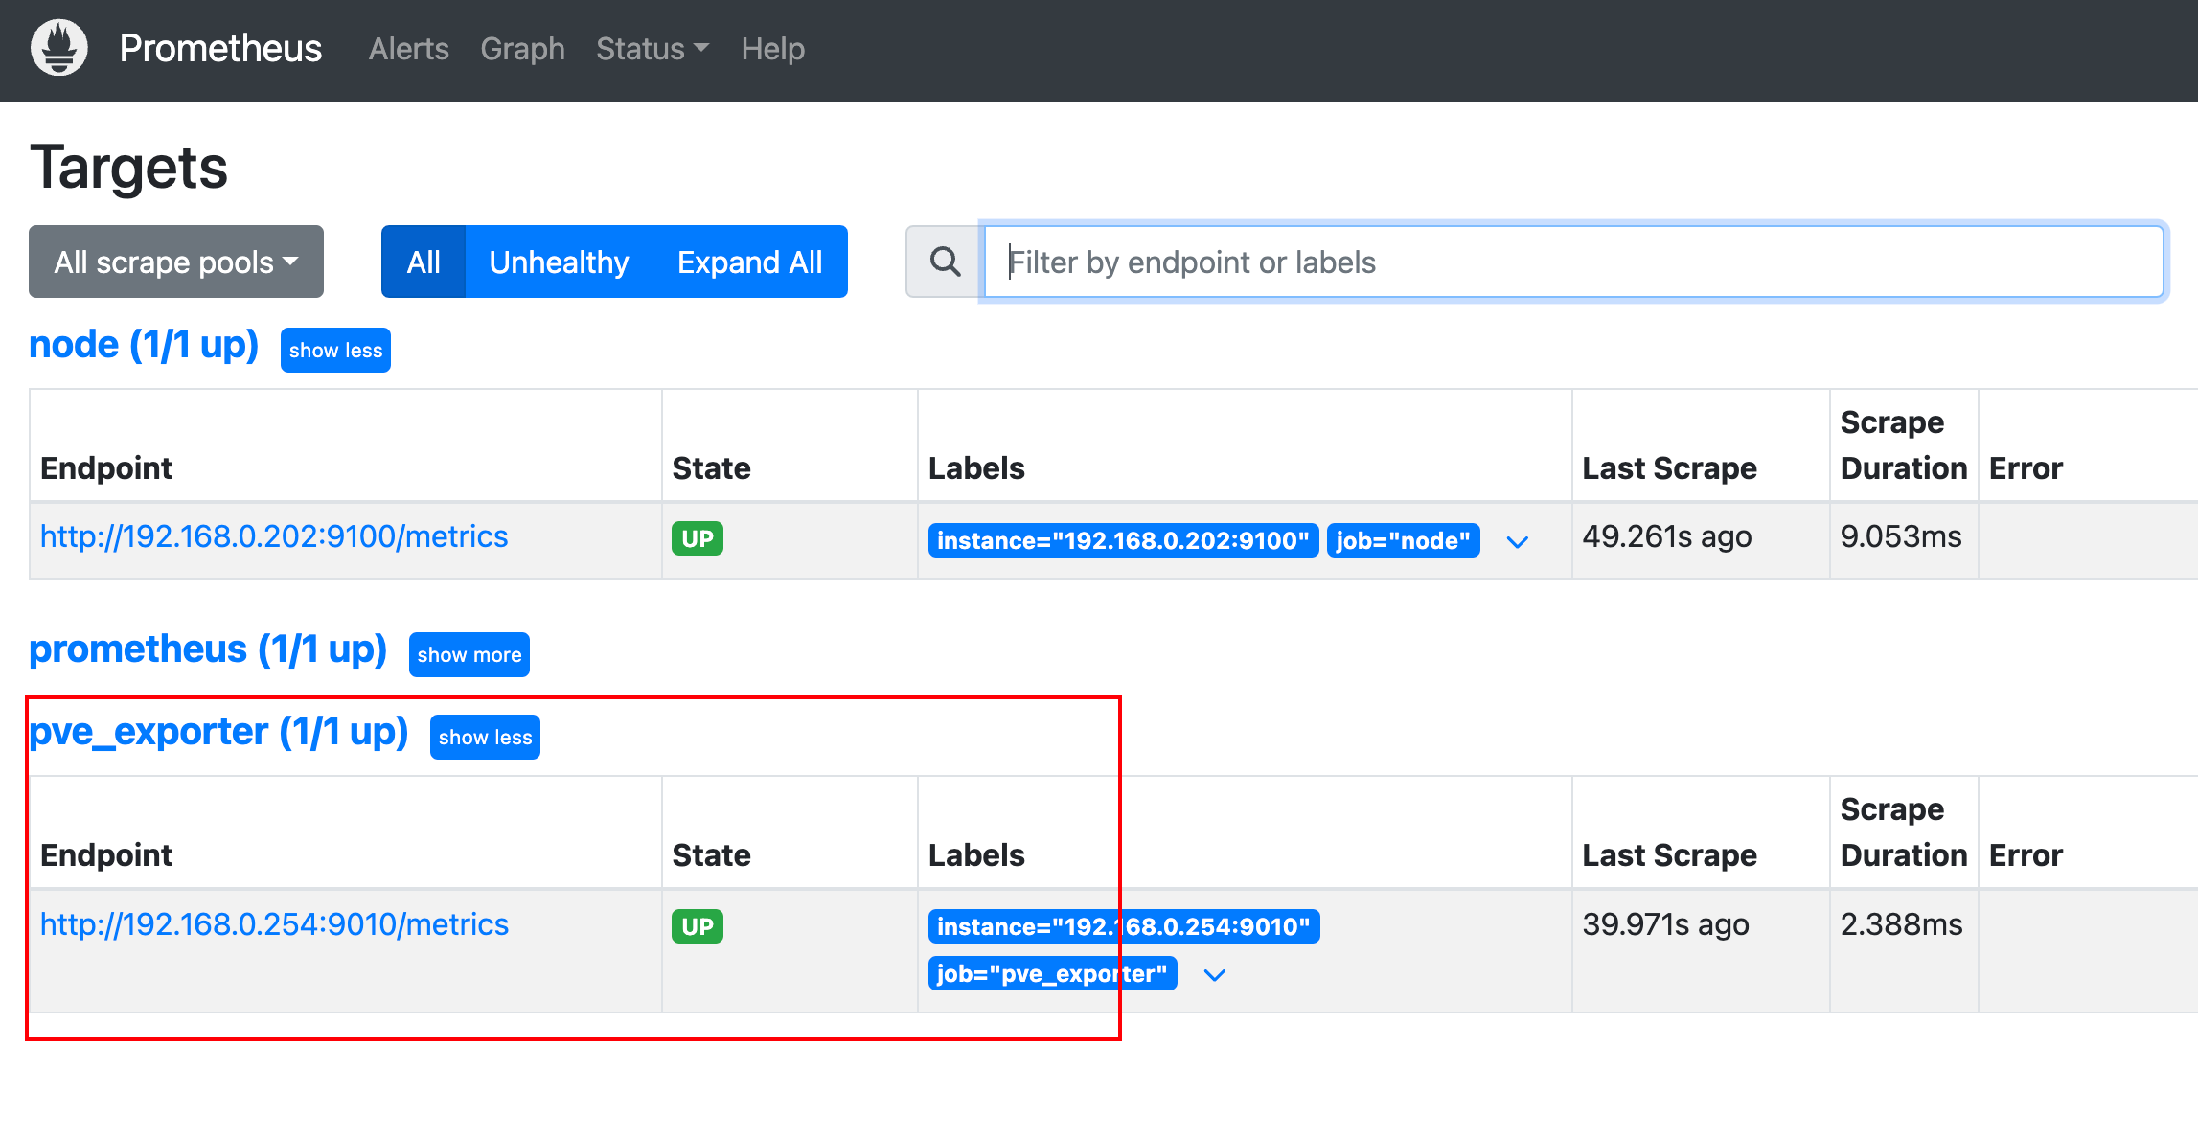Image resolution: width=2198 pixels, height=1138 pixels.
Task: Collapse pve_exporter pool with show less
Action: click(x=485, y=737)
